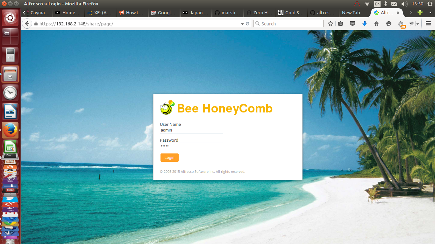The width and height of the screenshot is (435, 244).
Task: Switch to the alfres... GitHub tab
Action: tap(323, 13)
